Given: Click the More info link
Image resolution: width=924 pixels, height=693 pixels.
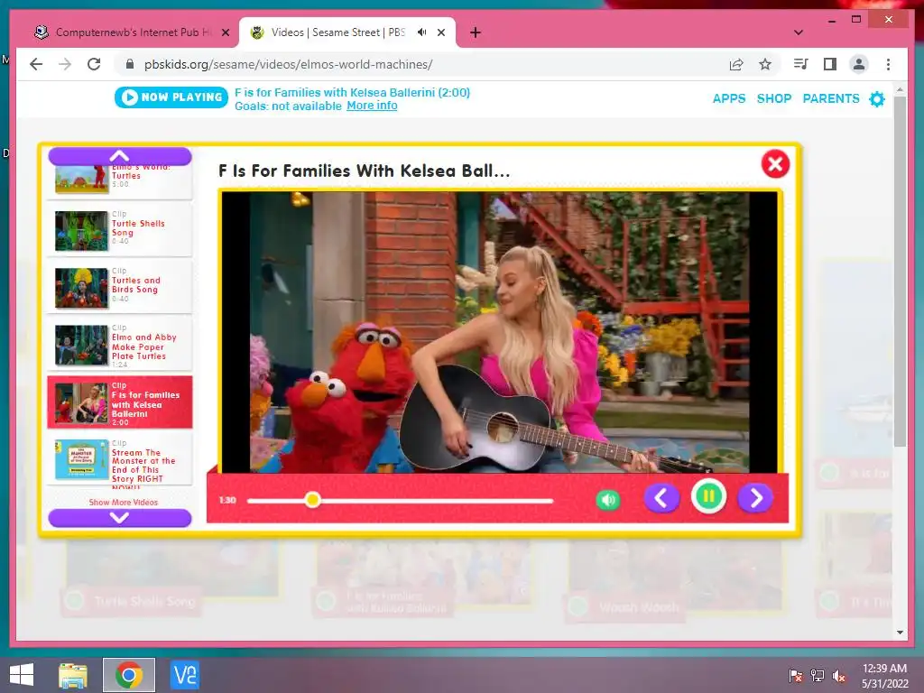Looking at the screenshot, I should point(372,106).
